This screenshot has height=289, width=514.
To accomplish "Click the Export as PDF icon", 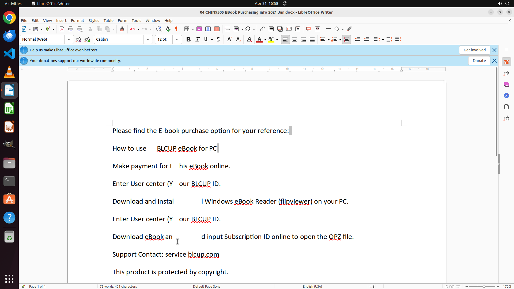I will pos(62,29).
